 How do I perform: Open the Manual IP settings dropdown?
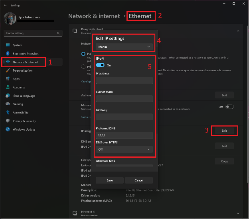click(x=125, y=47)
